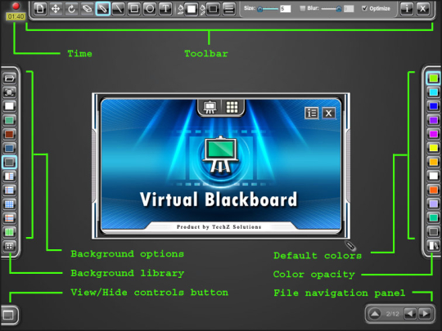This screenshot has height=331, width=442.
Task: Open the line style options button
Action: pyautogui.click(x=229, y=9)
